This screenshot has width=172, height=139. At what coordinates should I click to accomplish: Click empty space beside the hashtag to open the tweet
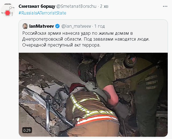(x=115, y=13)
